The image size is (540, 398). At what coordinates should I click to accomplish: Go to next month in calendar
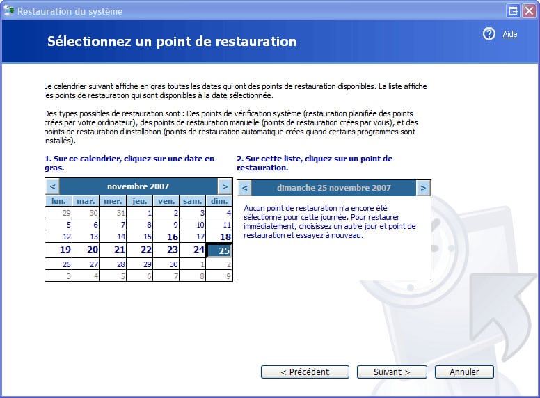coord(224,186)
